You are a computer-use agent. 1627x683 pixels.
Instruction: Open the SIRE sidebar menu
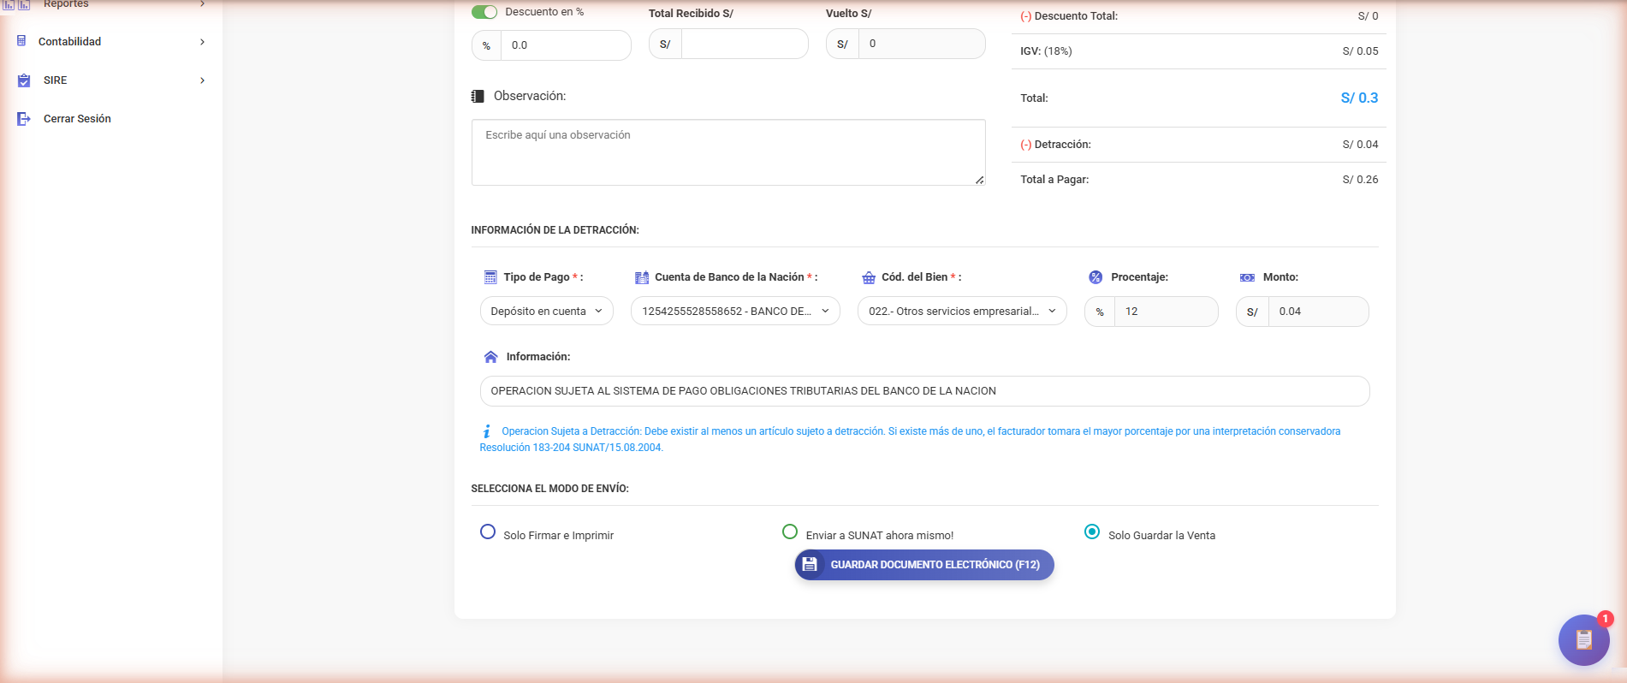click(111, 80)
